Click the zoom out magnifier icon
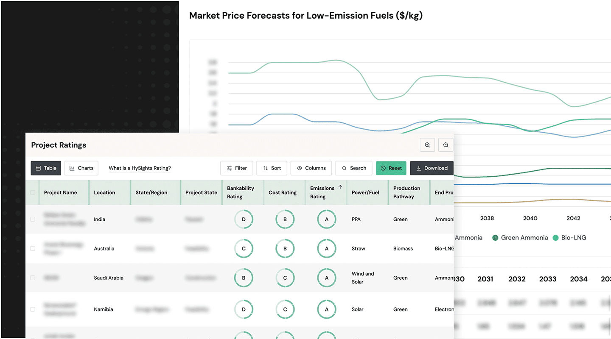The width and height of the screenshot is (611, 339). [x=446, y=145]
